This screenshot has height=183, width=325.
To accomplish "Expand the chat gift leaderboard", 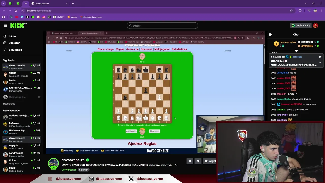I will pyautogui.click(x=296, y=51).
